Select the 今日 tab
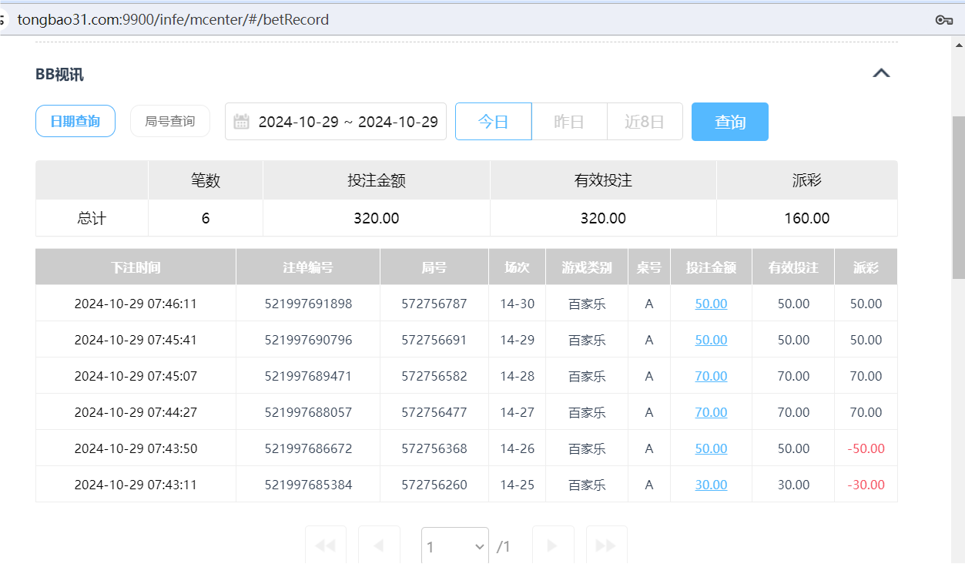The width and height of the screenshot is (965, 564). click(493, 121)
